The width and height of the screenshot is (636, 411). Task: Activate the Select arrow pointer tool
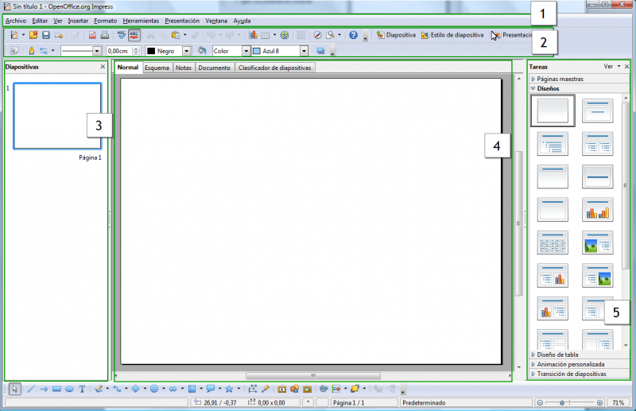[14, 389]
